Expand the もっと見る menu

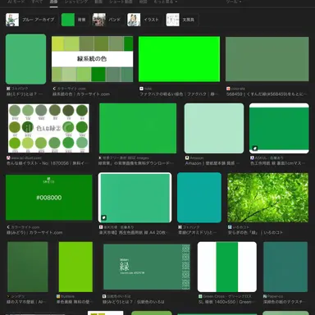[x=165, y=2]
